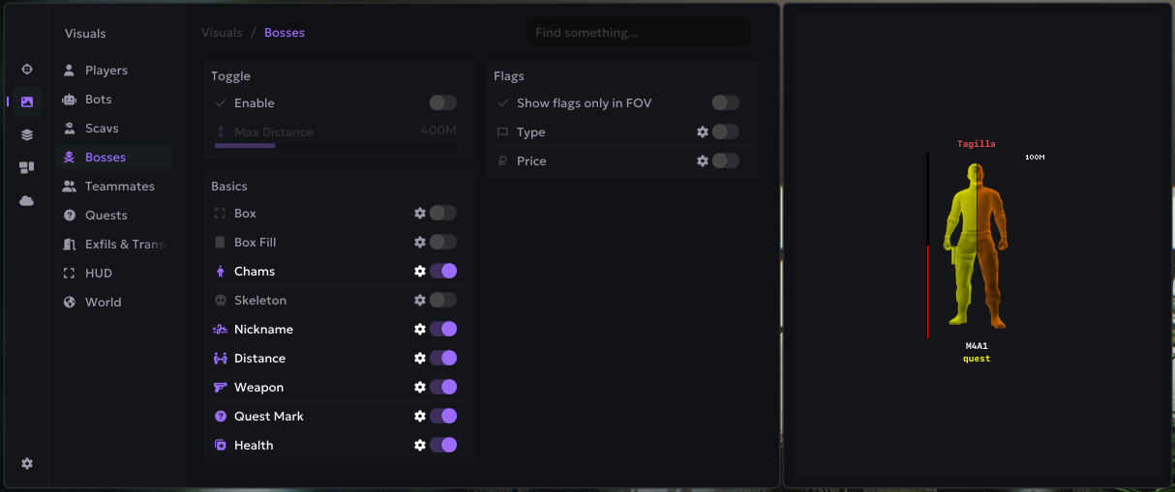
Task: Turn off the Health toggle
Action: pyautogui.click(x=442, y=446)
